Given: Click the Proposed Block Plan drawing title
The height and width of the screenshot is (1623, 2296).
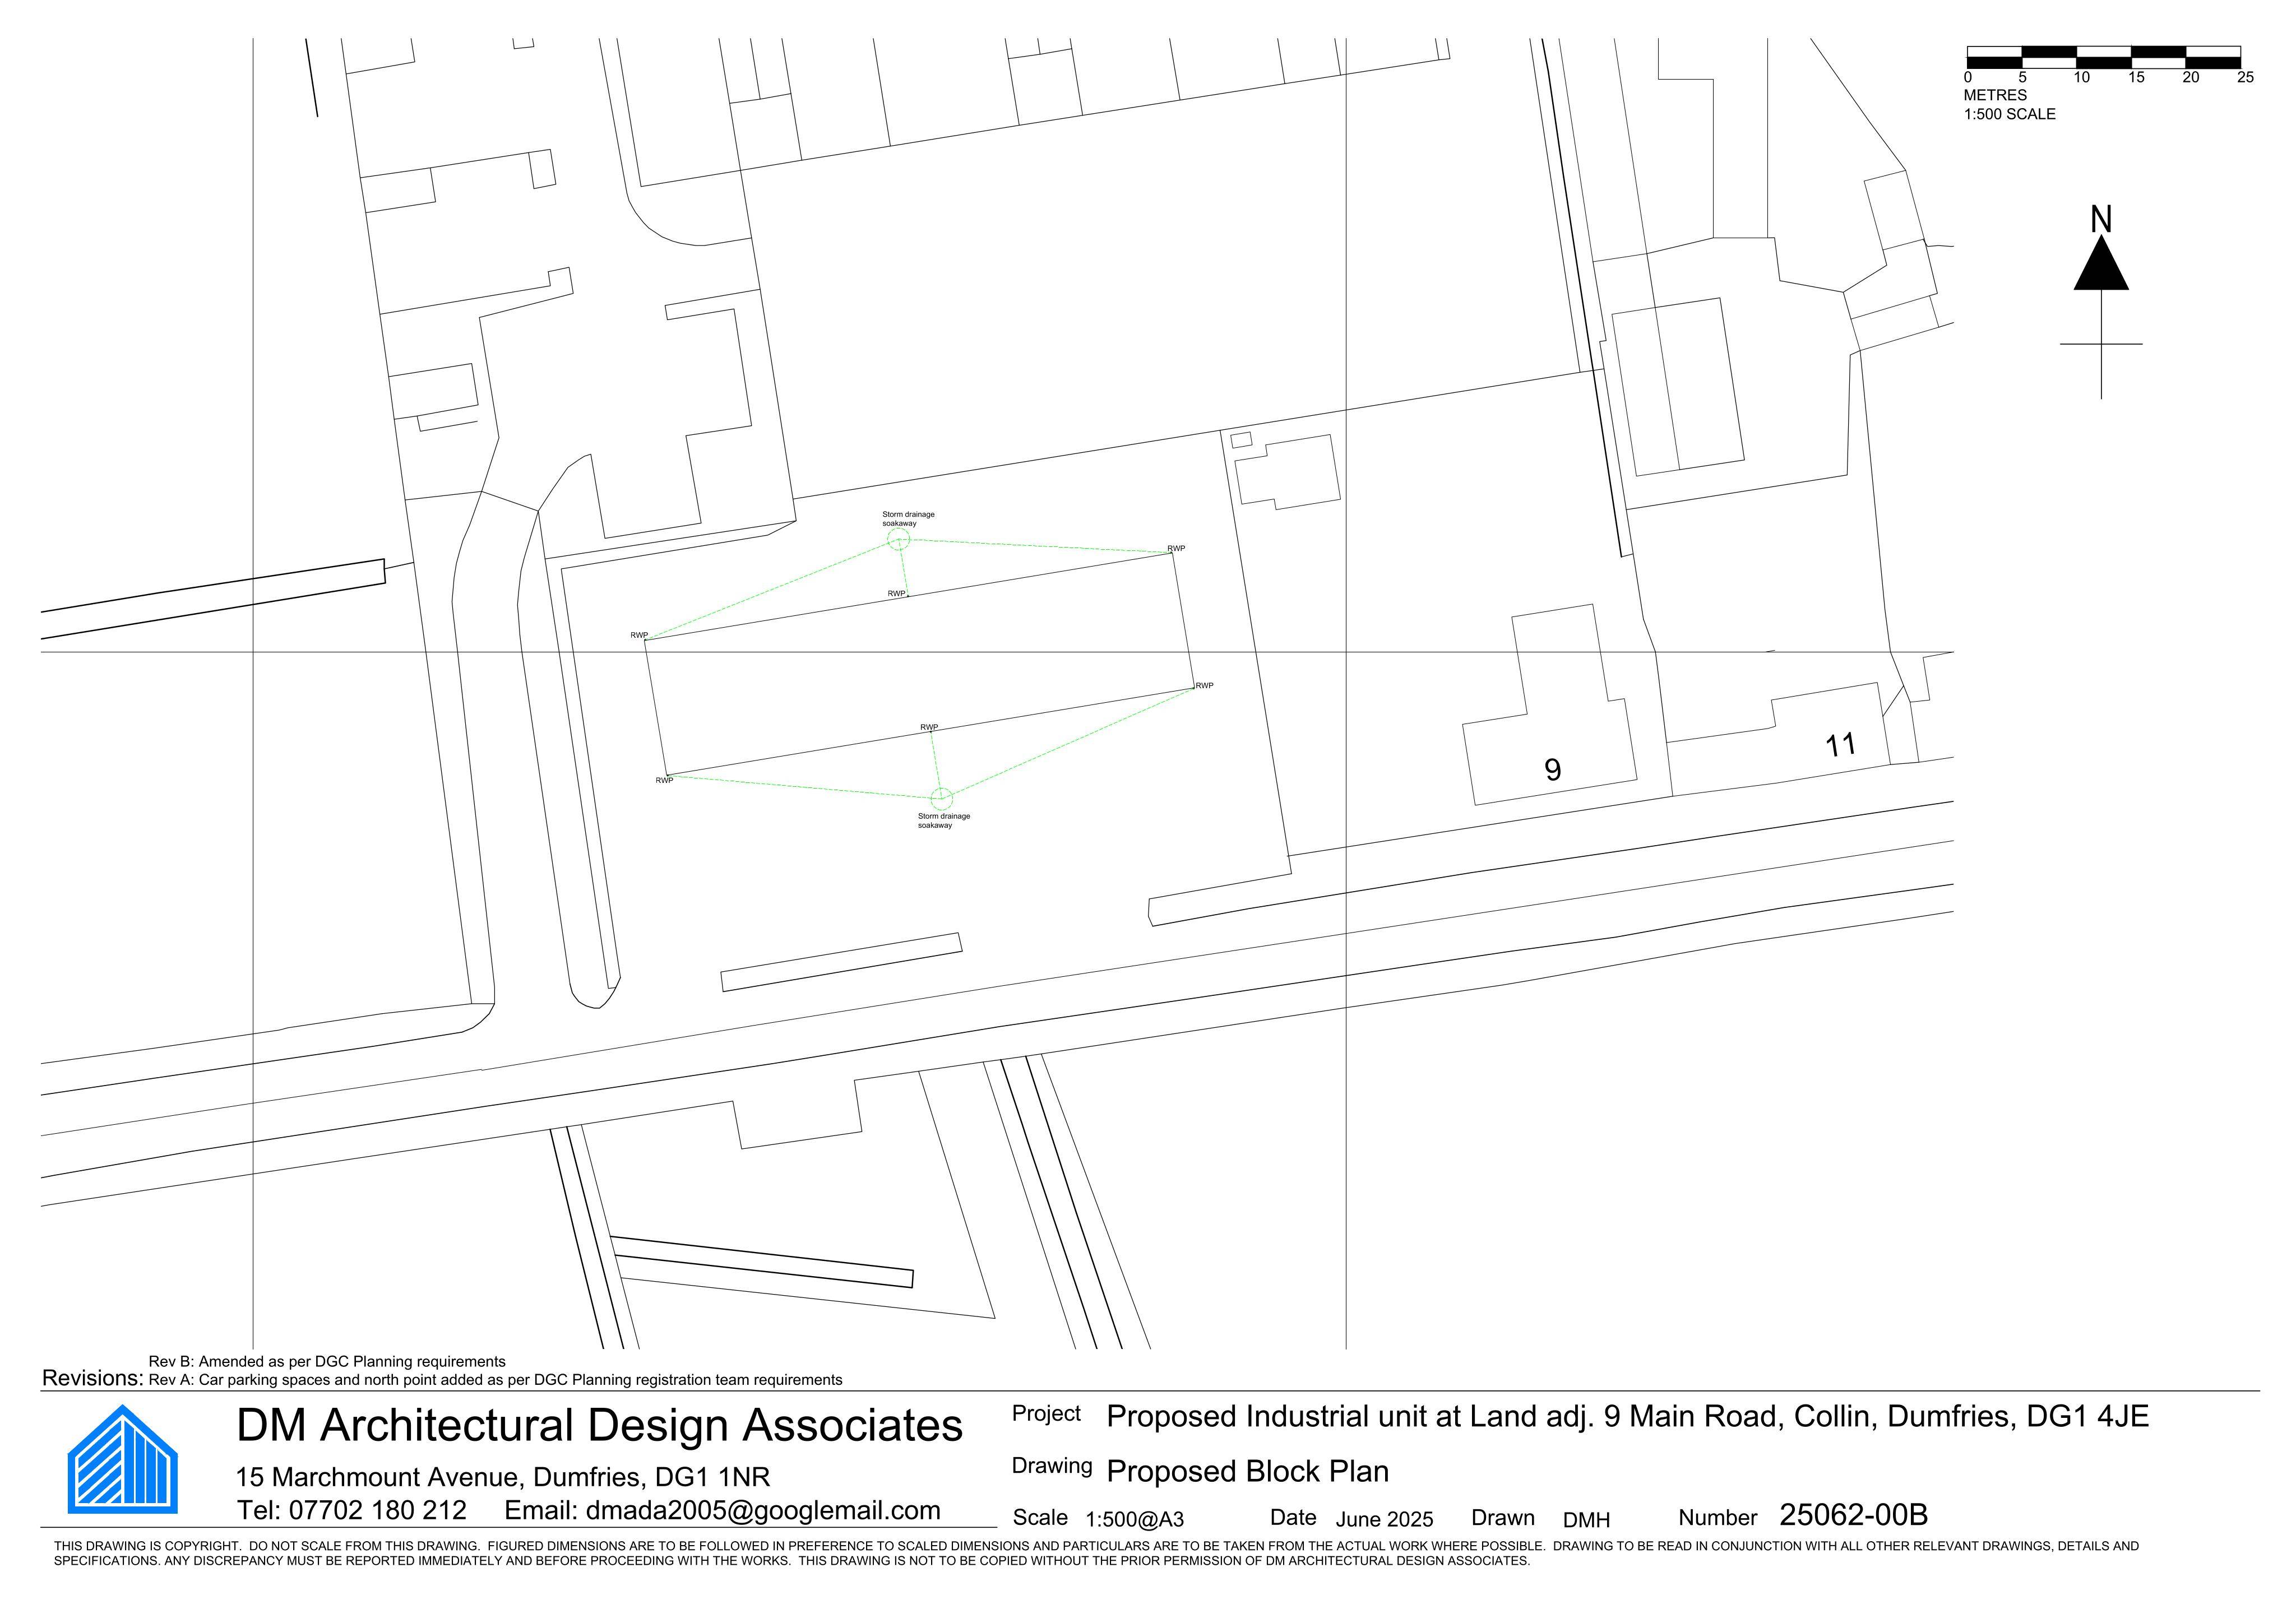Looking at the screenshot, I should 1248,1471.
